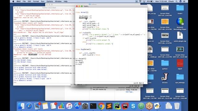This screenshot has width=198, height=111.
Task: Open Notification Center icon in menu bar
Action: [184, 1]
